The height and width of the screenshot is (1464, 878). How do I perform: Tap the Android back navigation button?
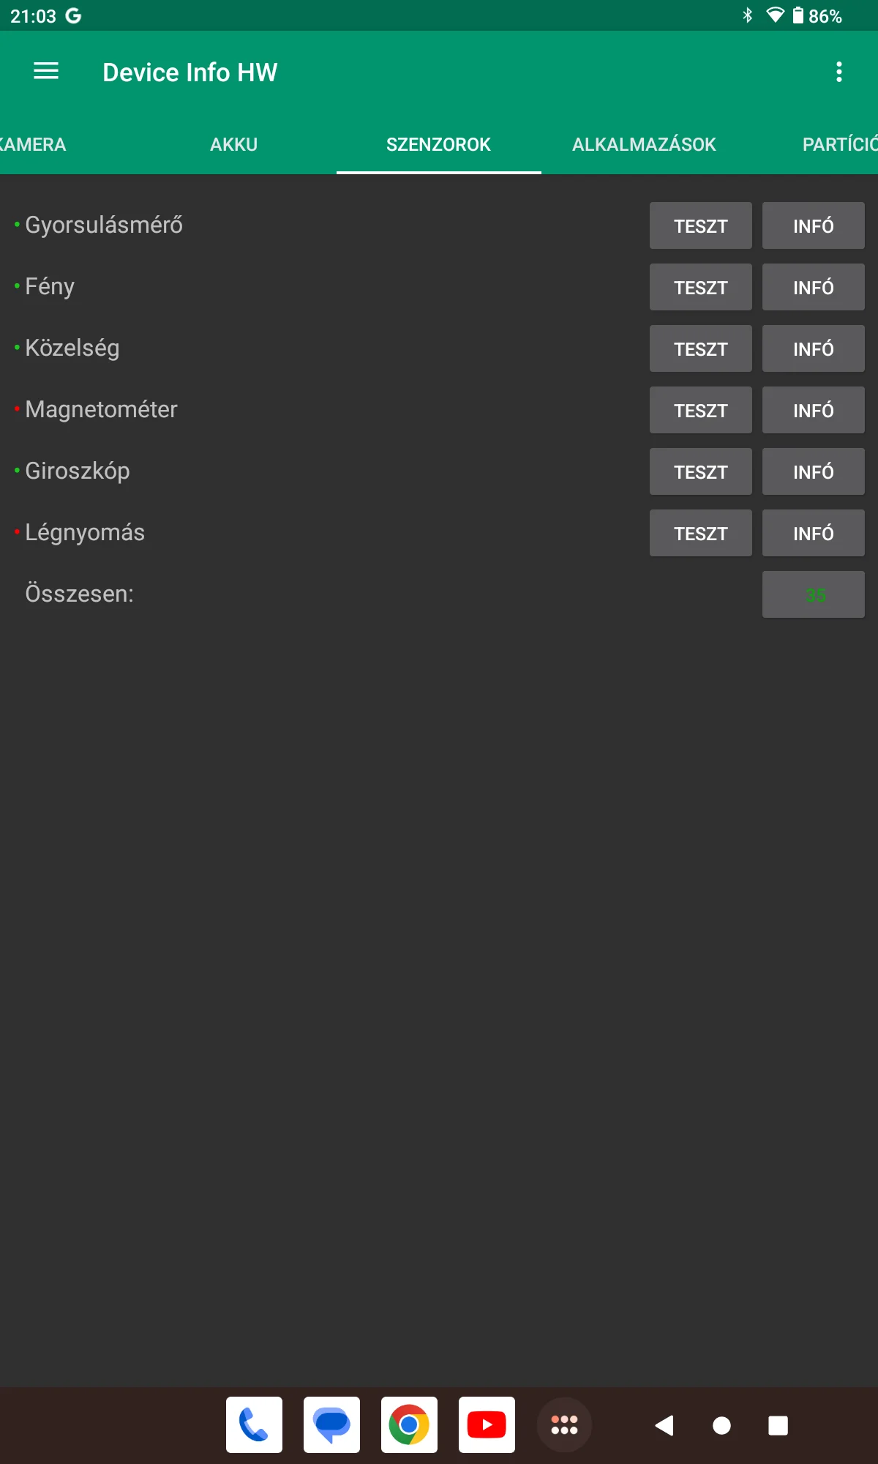pos(664,1425)
